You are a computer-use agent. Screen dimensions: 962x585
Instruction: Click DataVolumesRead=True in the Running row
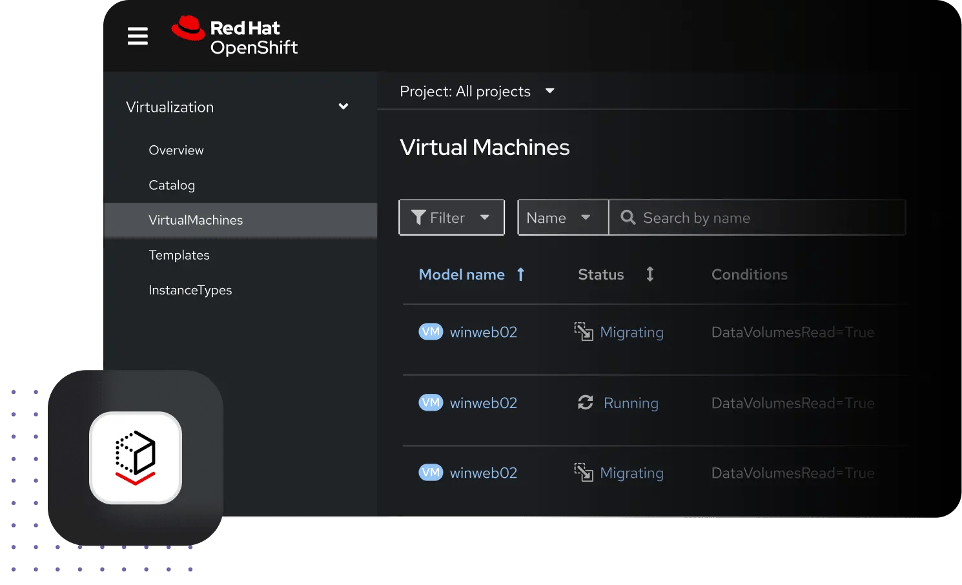click(x=793, y=403)
